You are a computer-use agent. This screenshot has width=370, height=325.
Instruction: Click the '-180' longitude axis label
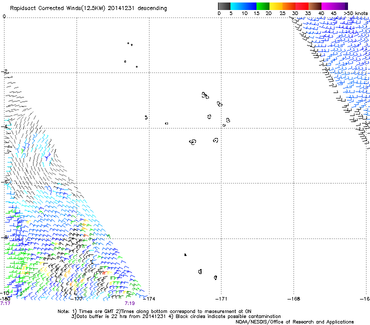tap(5, 299)
